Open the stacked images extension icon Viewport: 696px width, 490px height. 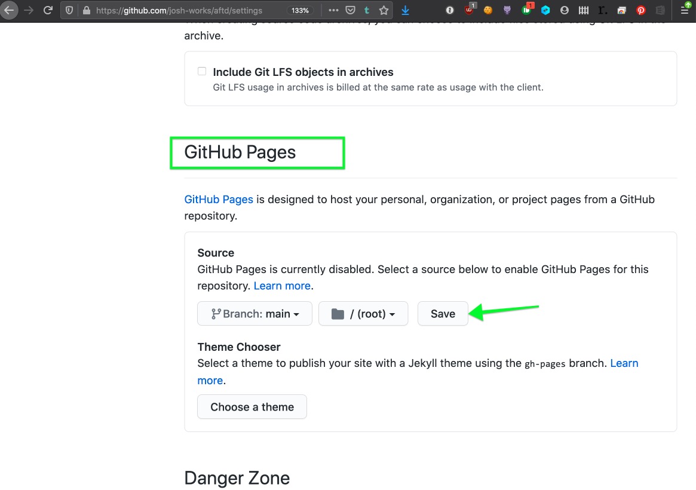pyautogui.click(x=621, y=10)
